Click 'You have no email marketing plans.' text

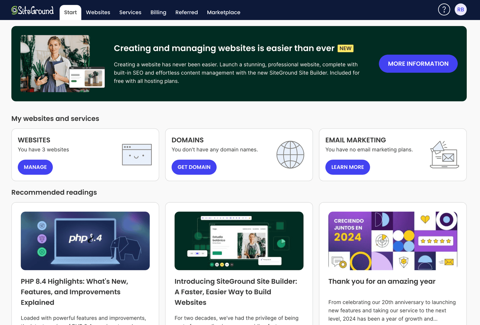click(x=369, y=150)
